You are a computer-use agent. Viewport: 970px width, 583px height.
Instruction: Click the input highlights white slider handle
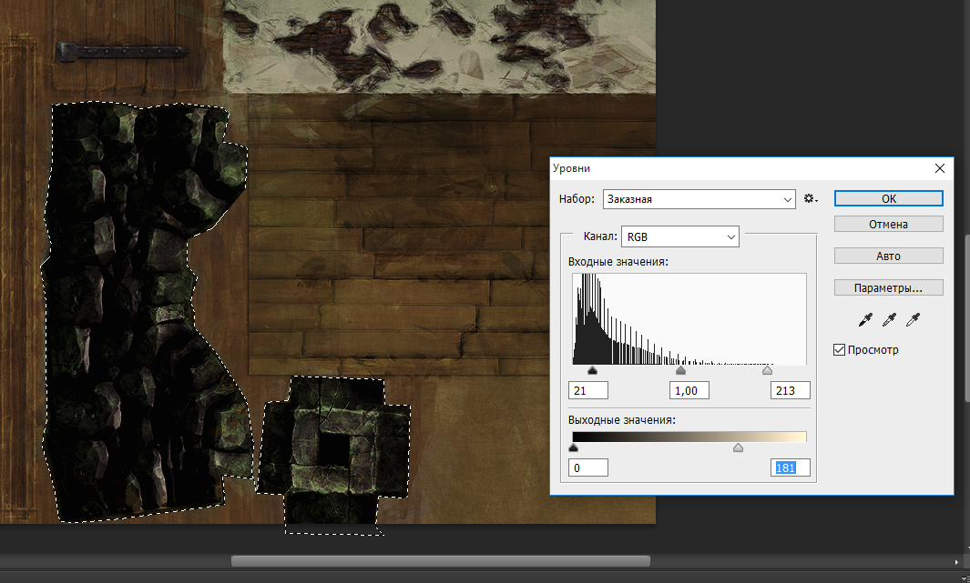point(767,371)
